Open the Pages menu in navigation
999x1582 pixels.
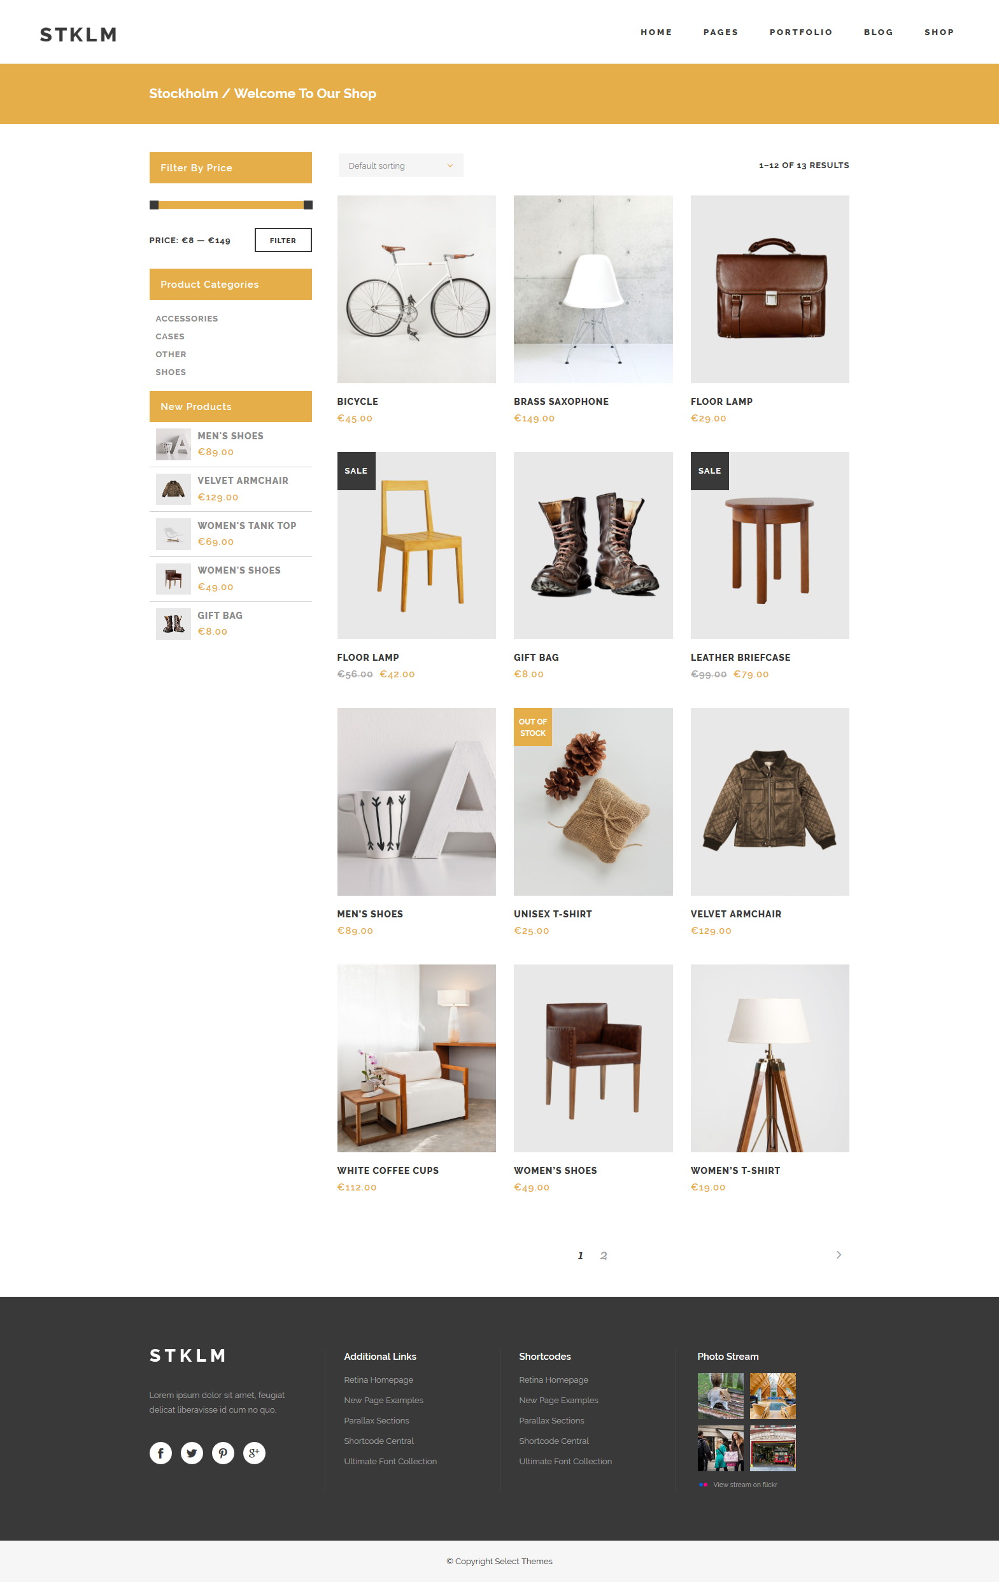pyautogui.click(x=720, y=32)
